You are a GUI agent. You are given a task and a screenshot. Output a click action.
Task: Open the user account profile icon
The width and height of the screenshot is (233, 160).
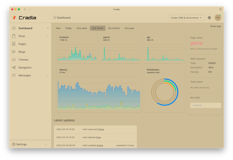point(209,18)
